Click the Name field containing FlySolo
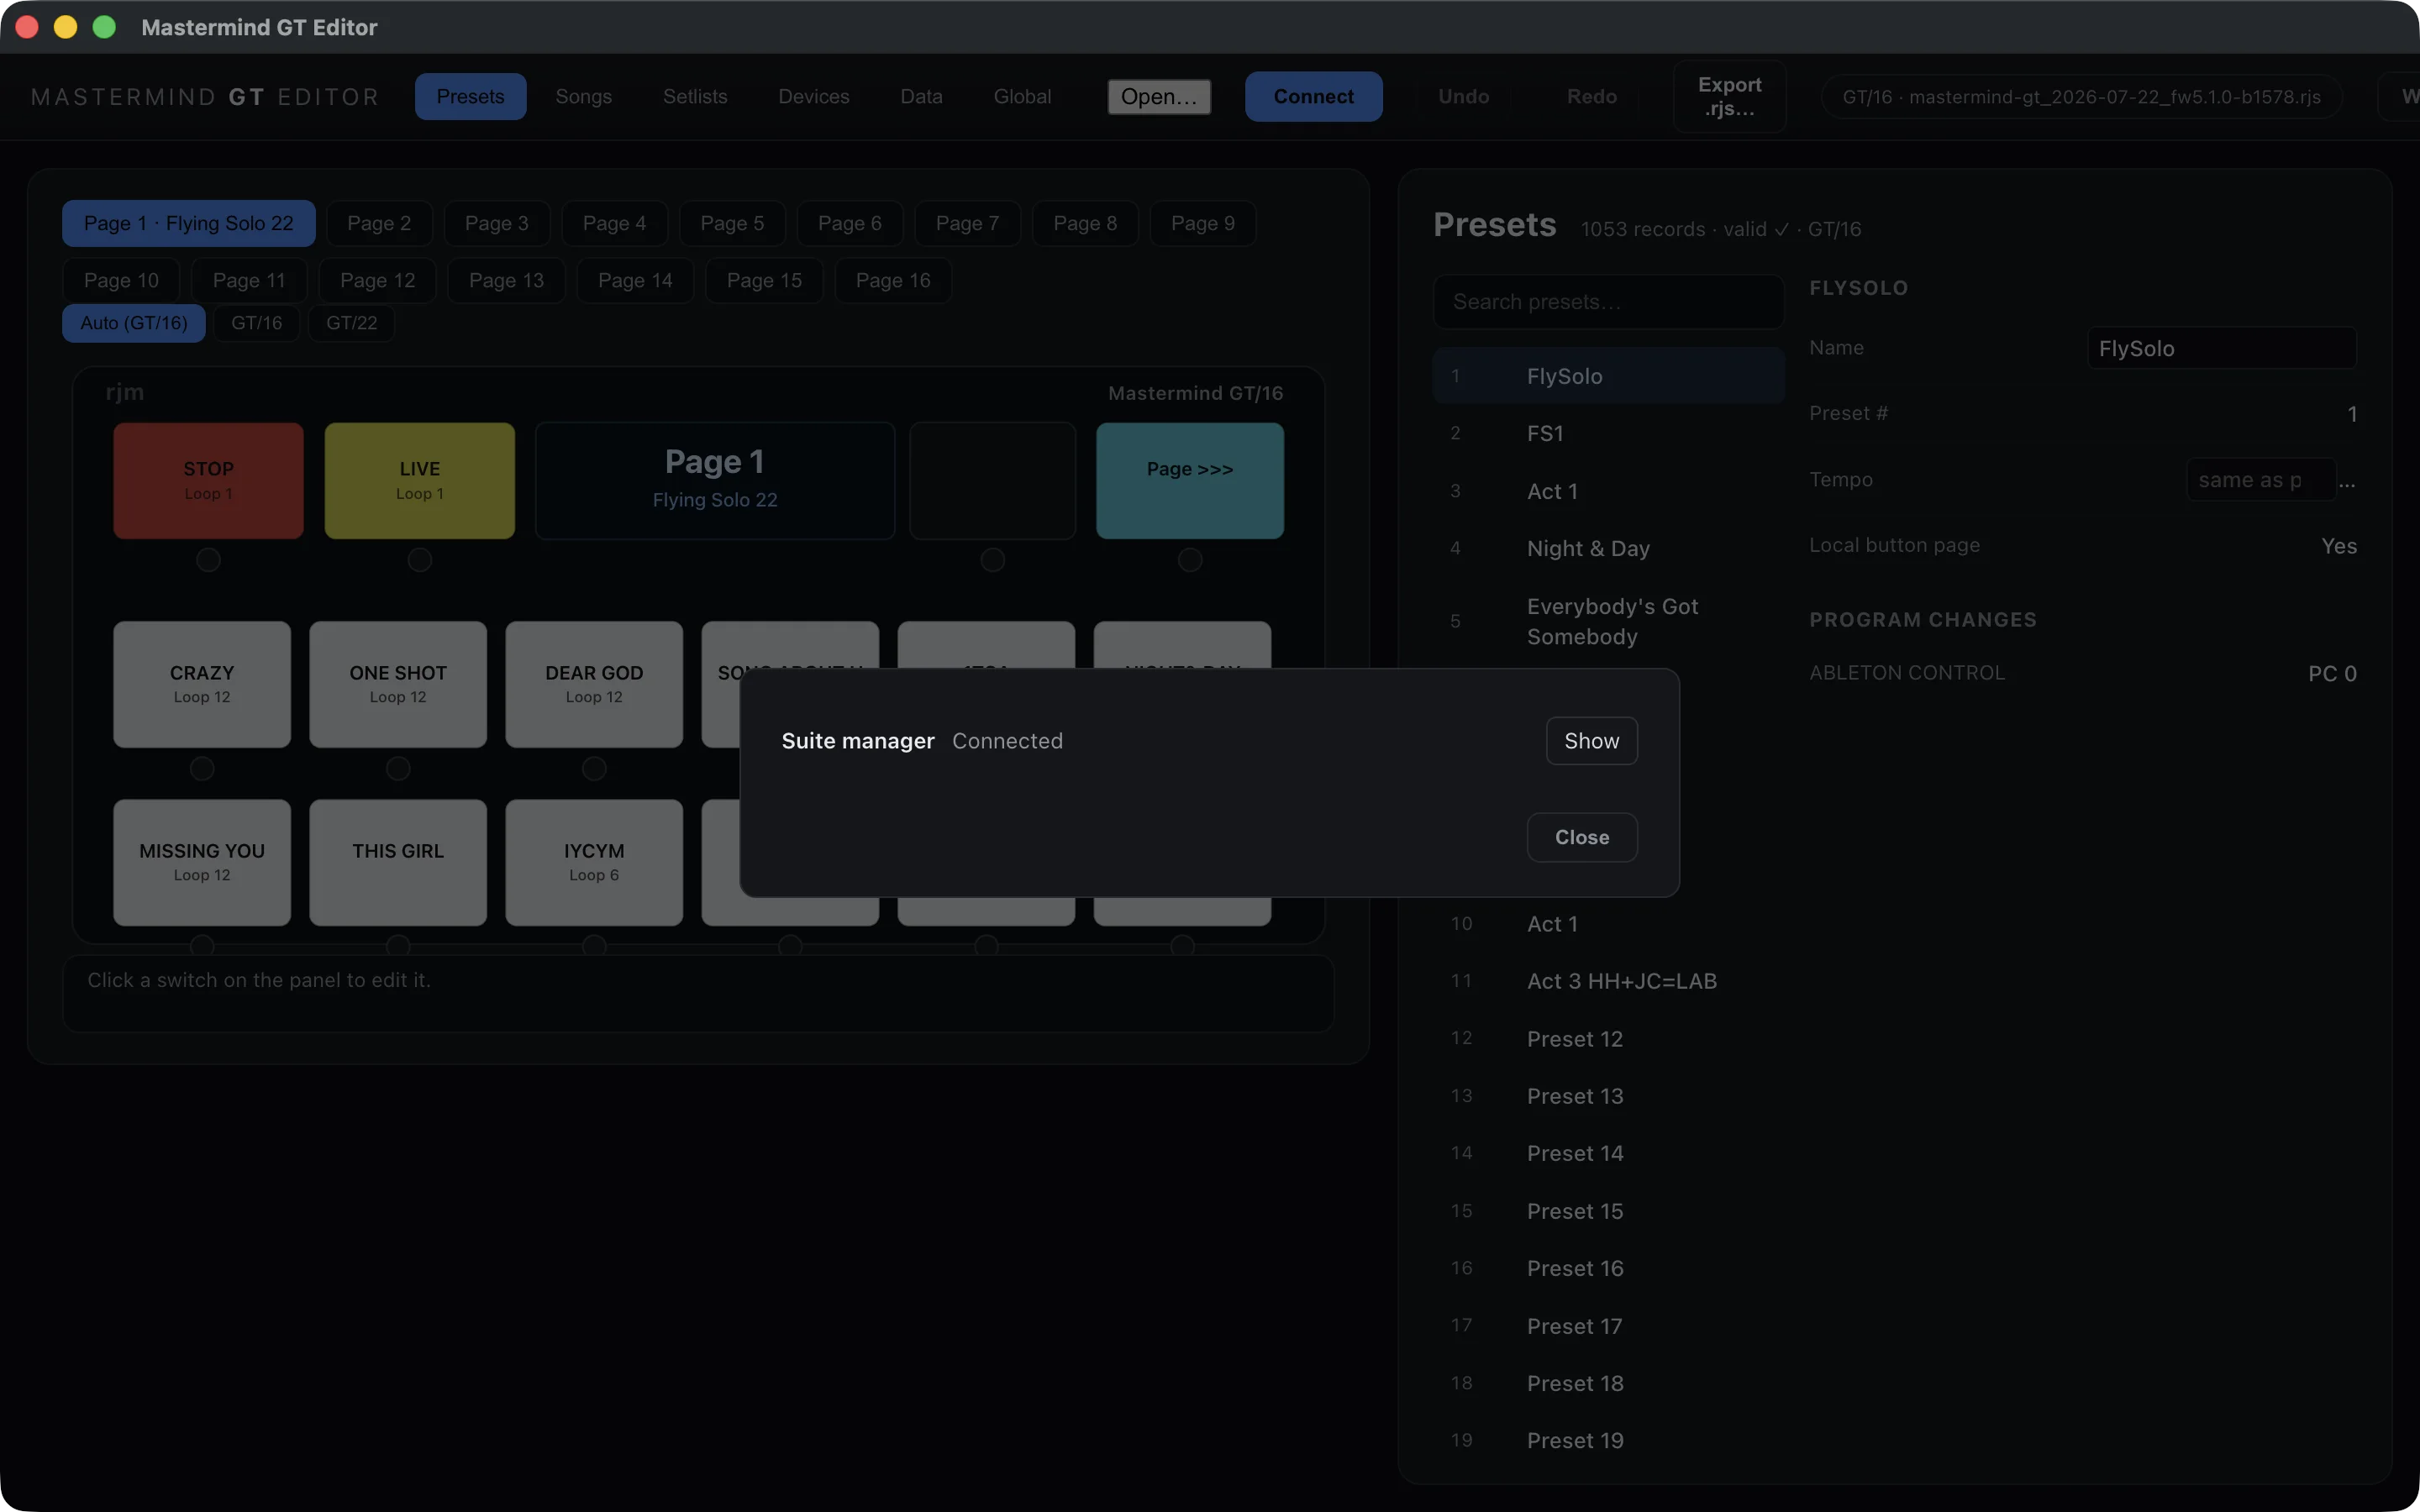Image resolution: width=2420 pixels, height=1512 pixels. click(x=2222, y=348)
